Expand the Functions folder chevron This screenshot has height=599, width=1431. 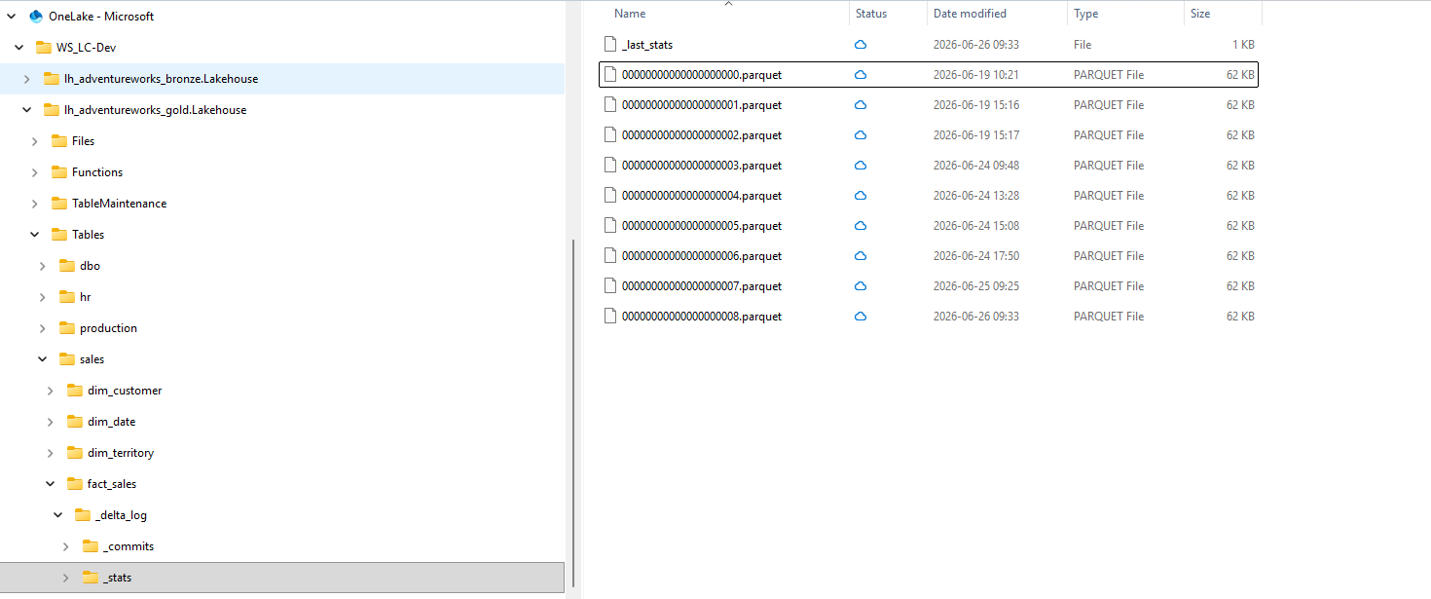(x=35, y=172)
